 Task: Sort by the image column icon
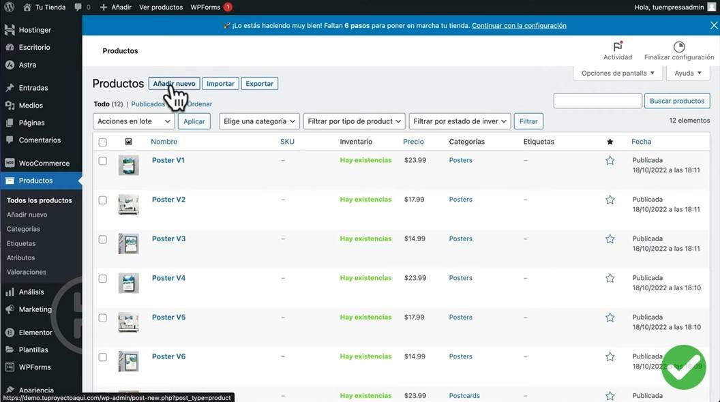129,141
